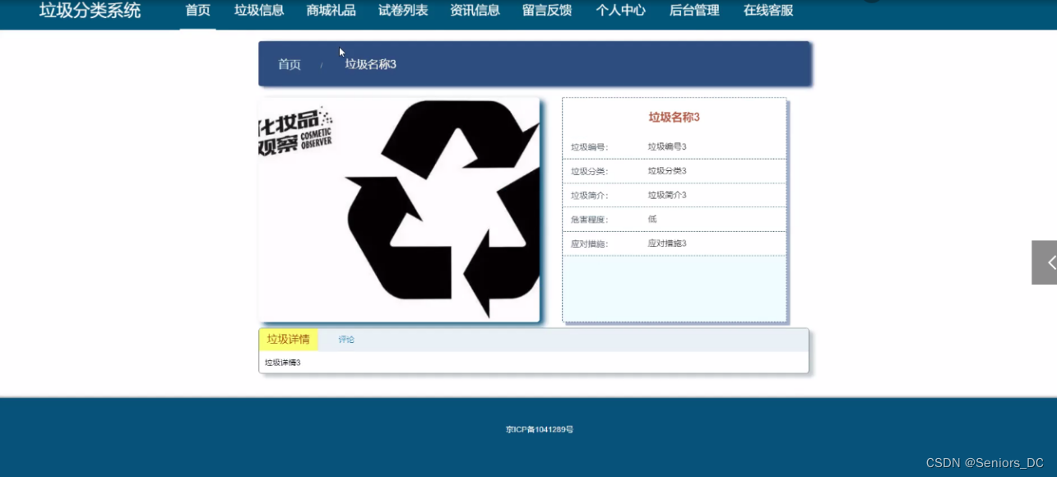Screen dimensions: 1057x477
Task: Select the 垃圾简介3 value
Action: pos(667,195)
